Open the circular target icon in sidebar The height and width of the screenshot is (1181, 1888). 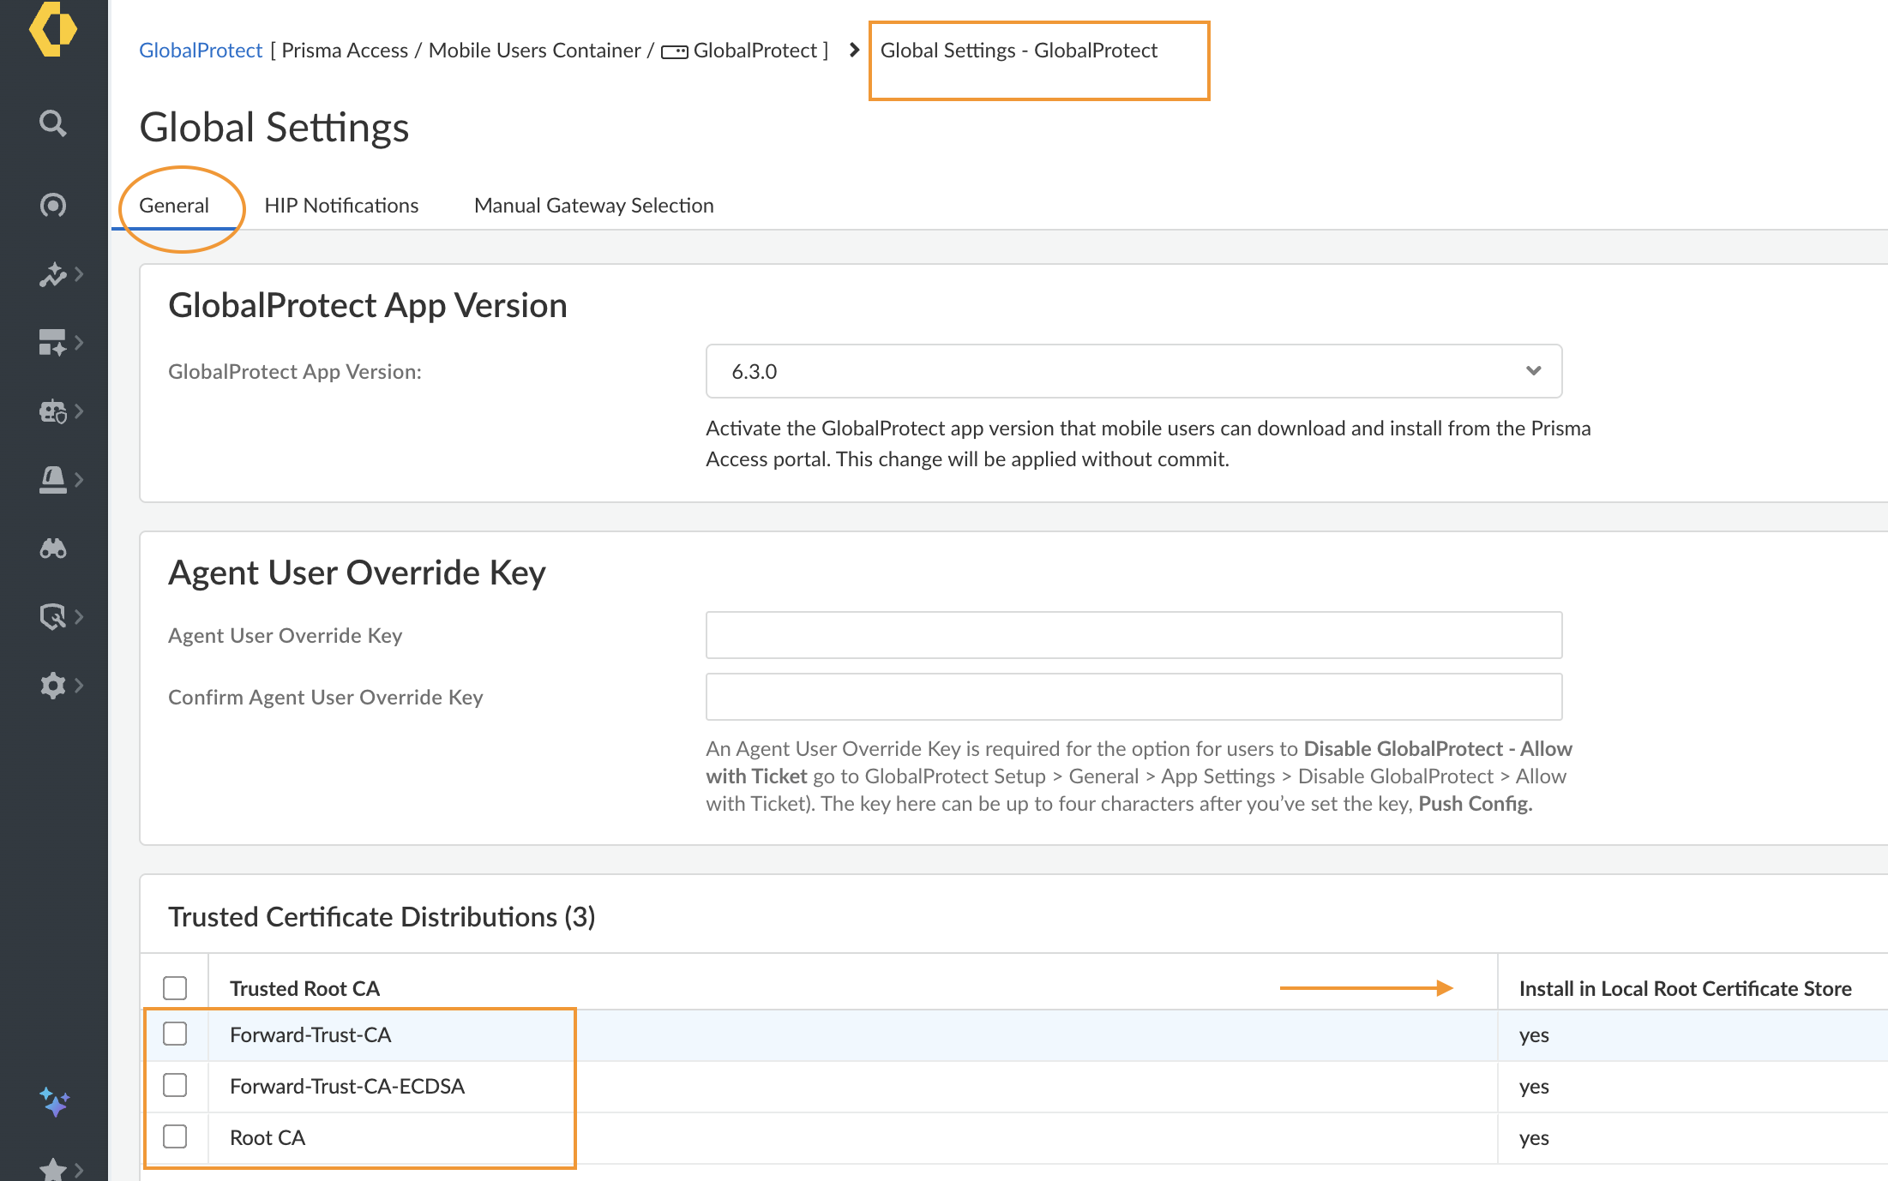tap(52, 206)
